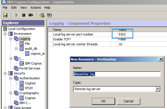The image size is (167, 109).
Task: Click the icon beside truncated 'I...' node
Action: (16, 58)
